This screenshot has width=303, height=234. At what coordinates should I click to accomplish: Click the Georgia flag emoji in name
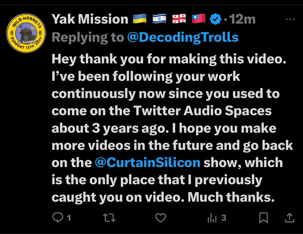[178, 19]
